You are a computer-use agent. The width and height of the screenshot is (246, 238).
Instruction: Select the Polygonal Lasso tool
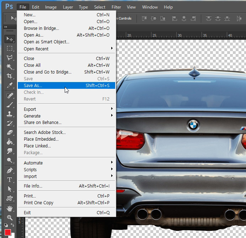[10, 58]
